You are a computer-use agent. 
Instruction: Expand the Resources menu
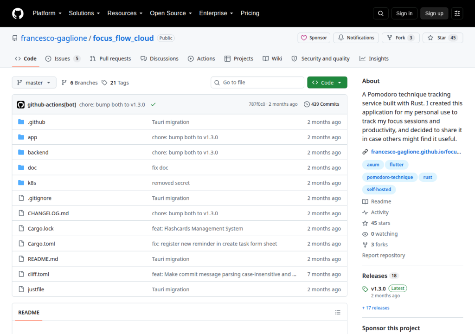point(125,13)
